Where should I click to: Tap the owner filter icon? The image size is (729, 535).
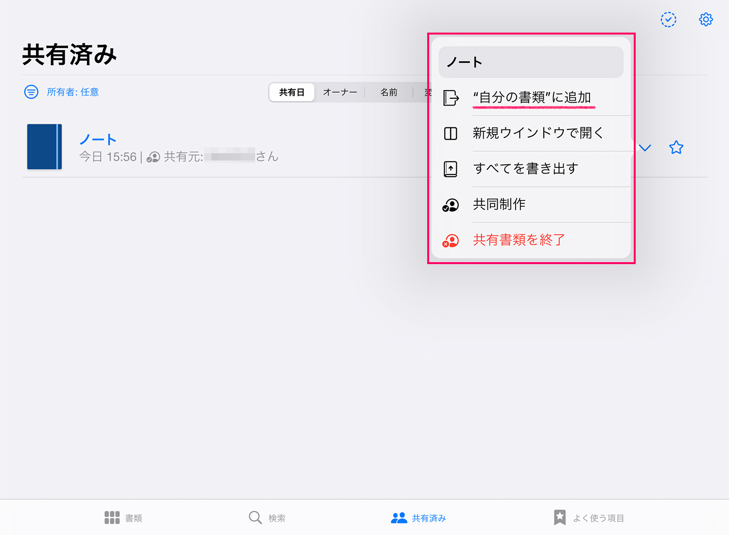pyautogui.click(x=31, y=92)
